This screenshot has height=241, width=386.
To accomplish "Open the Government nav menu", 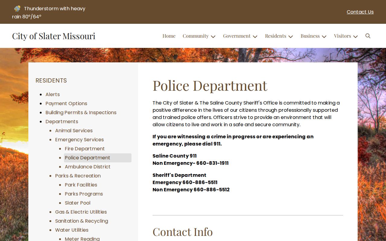I will point(237,36).
